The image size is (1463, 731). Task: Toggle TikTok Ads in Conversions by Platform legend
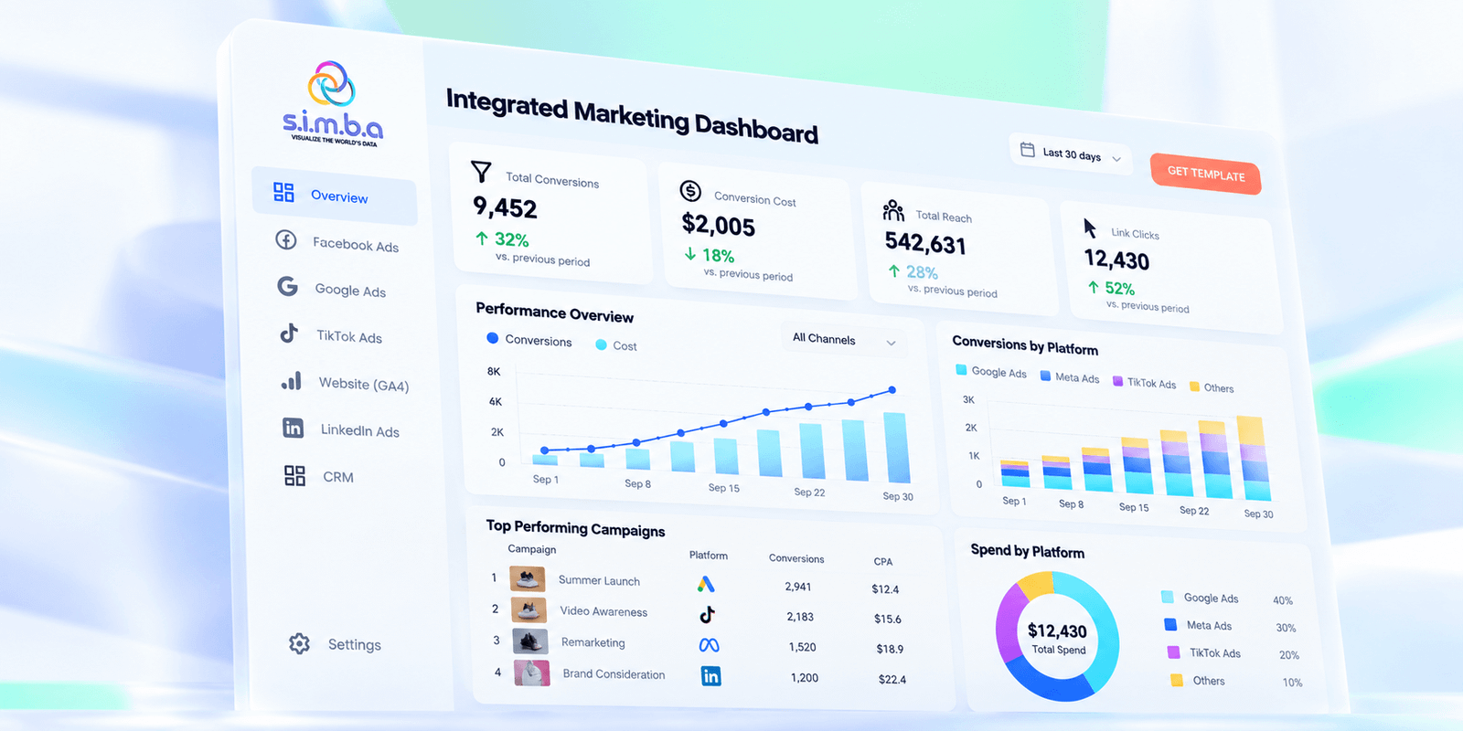[1144, 383]
